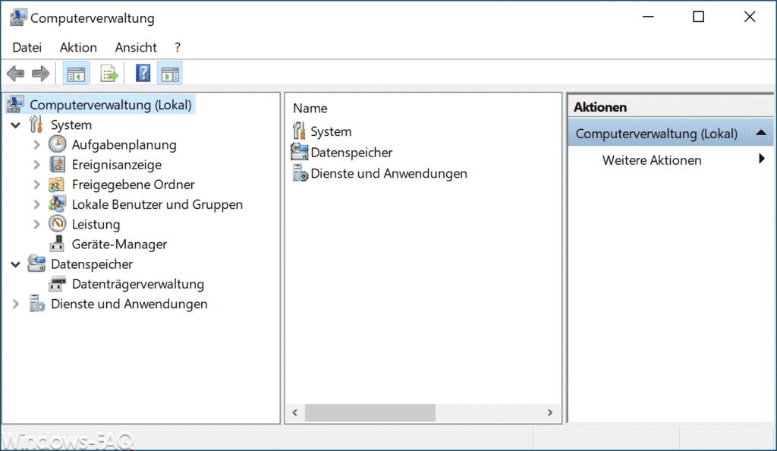Click the Datenträgerverwaltung disk icon

[57, 284]
